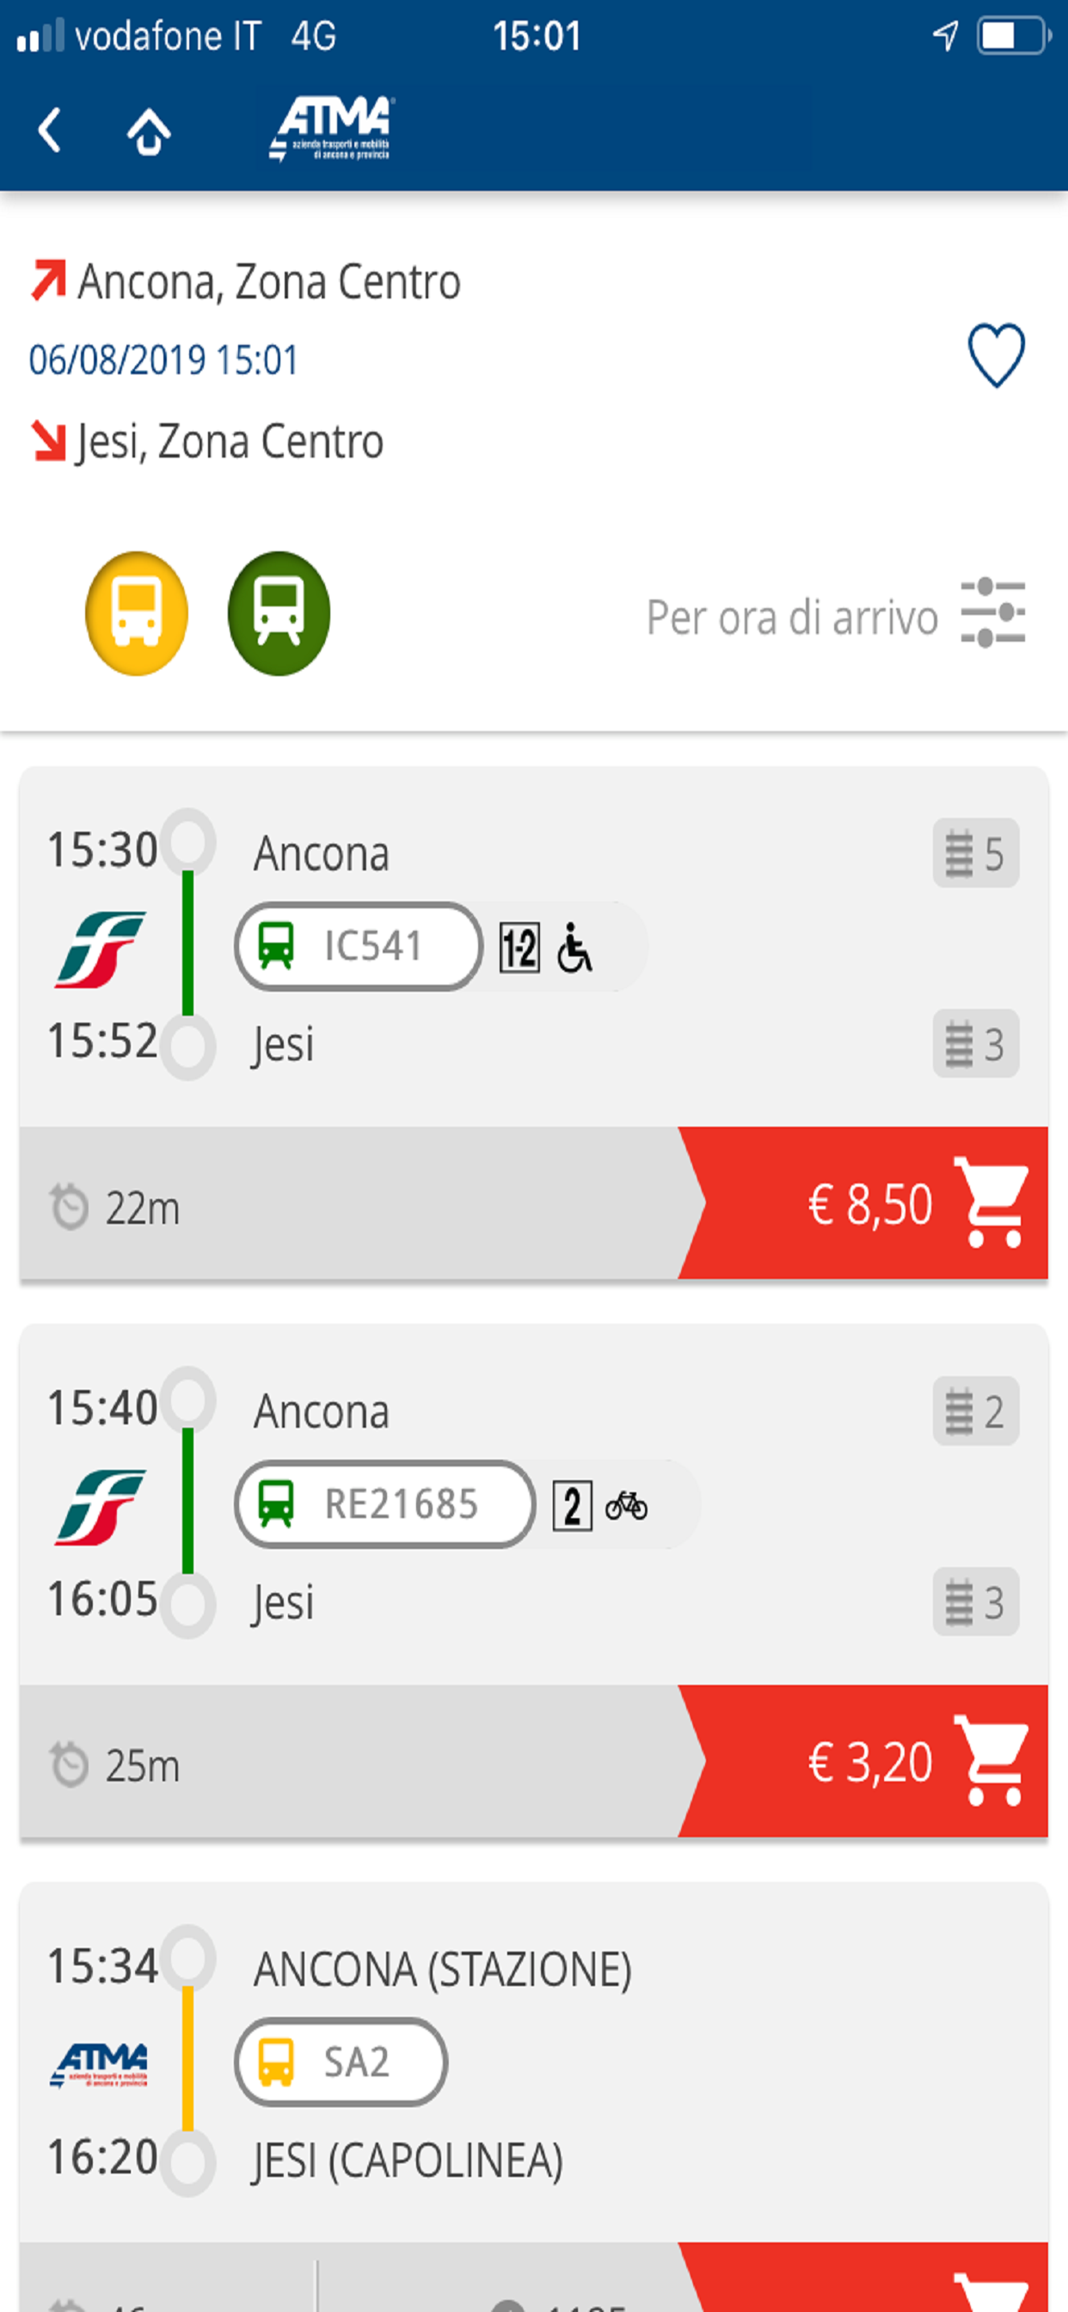This screenshot has width=1068, height=2312.
Task: Tap the back arrow in header
Action: pyautogui.click(x=50, y=131)
